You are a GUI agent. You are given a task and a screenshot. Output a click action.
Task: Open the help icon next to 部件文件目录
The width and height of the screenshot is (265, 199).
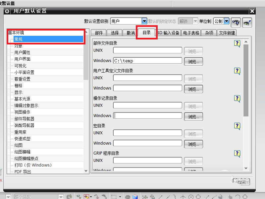click(x=237, y=43)
